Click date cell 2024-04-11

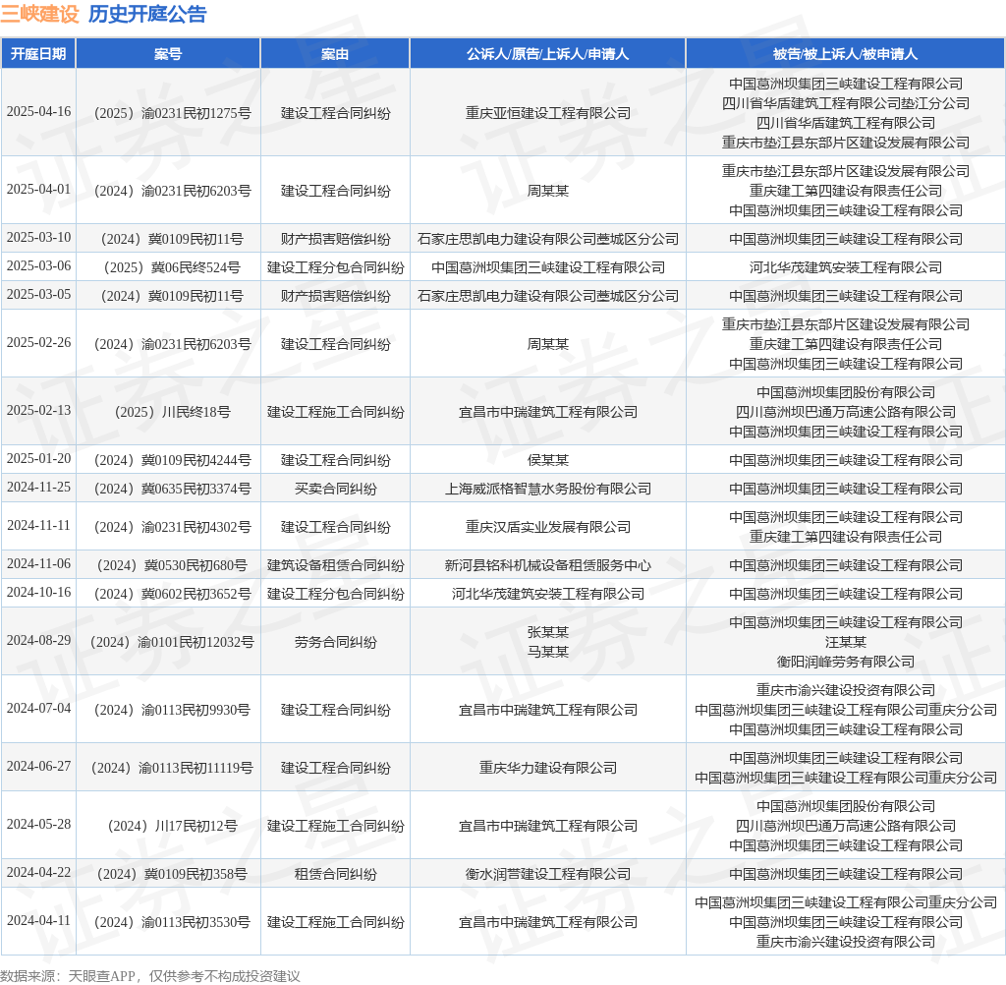[38, 921]
